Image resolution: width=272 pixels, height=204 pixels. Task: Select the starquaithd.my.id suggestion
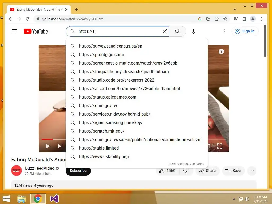tap(137, 72)
